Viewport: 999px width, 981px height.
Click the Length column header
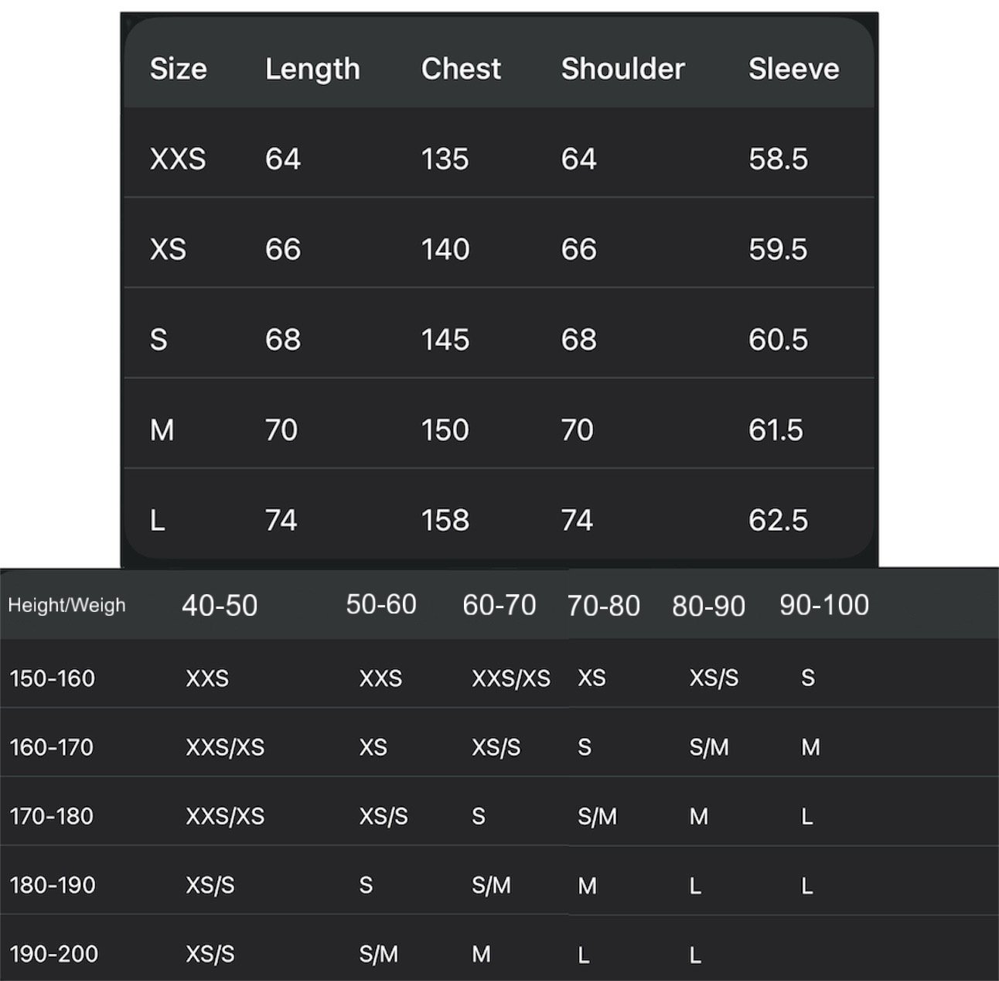[x=312, y=69]
